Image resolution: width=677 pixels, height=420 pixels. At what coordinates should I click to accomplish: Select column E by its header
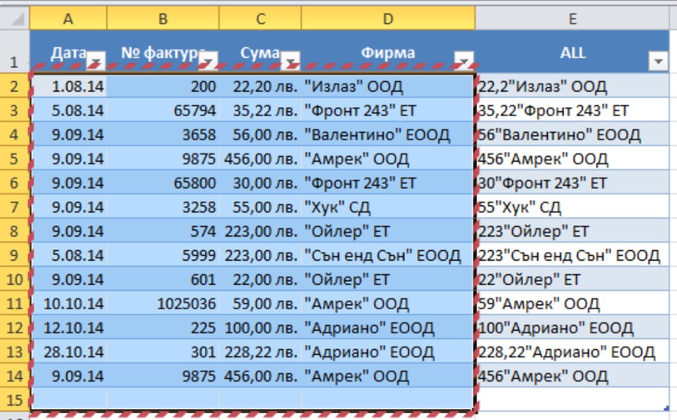click(x=573, y=19)
